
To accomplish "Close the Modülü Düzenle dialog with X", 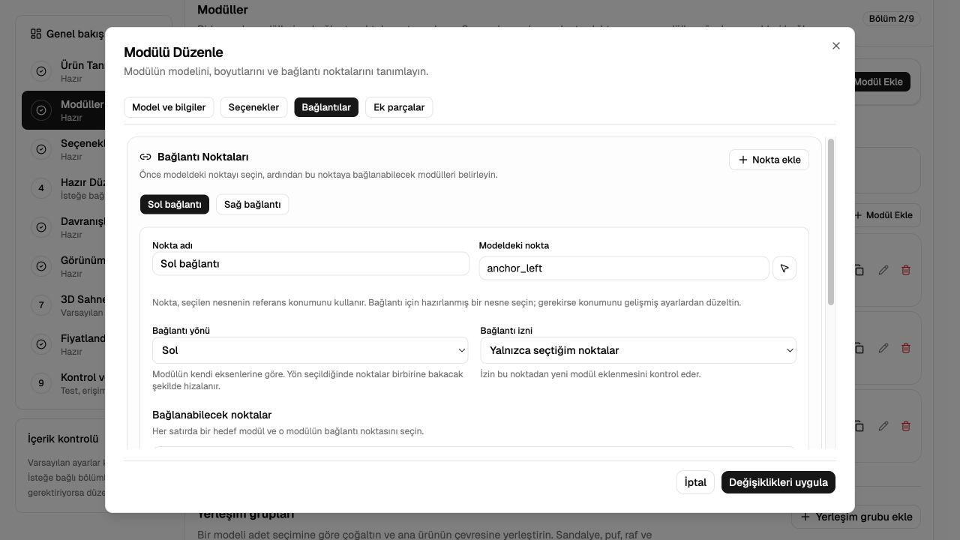I will coord(836,46).
